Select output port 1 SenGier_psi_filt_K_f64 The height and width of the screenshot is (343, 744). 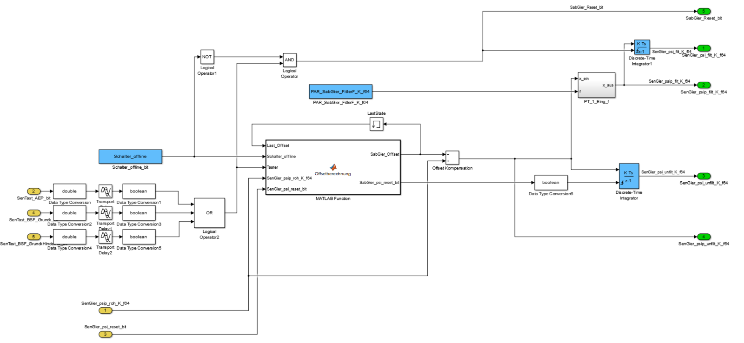(704, 48)
